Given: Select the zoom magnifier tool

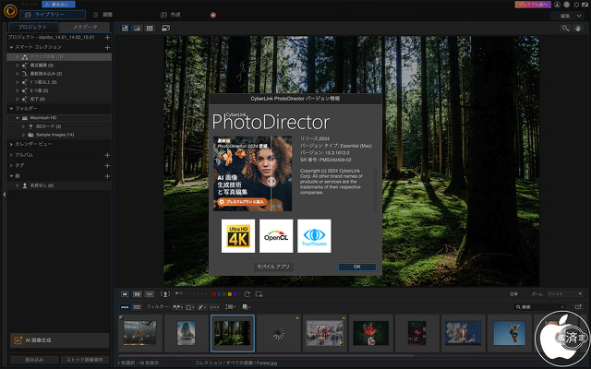Looking at the screenshot, I should 565,29.
